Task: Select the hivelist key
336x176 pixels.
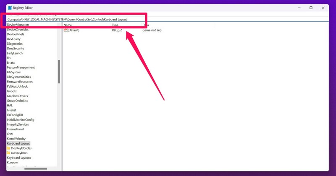Action: point(12,110)
